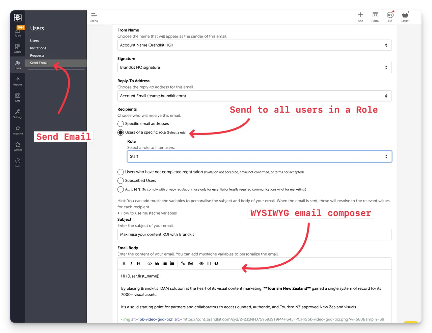Click the italic formatting icon
The width and height of the screenshot is (432, 333).
tap(131, 263)
